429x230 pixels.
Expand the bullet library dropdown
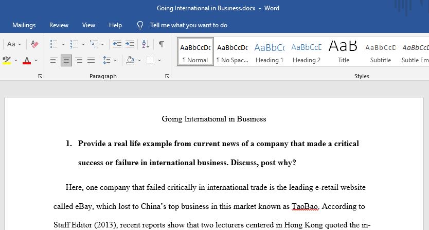[x=63, y=44]
